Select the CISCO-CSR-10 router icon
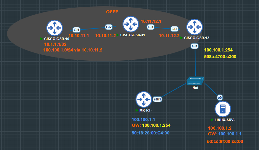 coord(55,28)
